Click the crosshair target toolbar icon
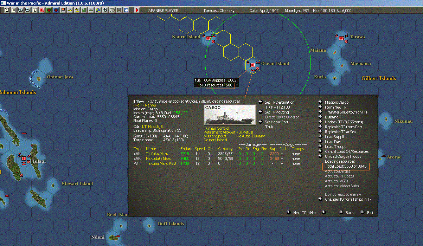This screenshot has width=423, height=246. click(x=105, y=10)
